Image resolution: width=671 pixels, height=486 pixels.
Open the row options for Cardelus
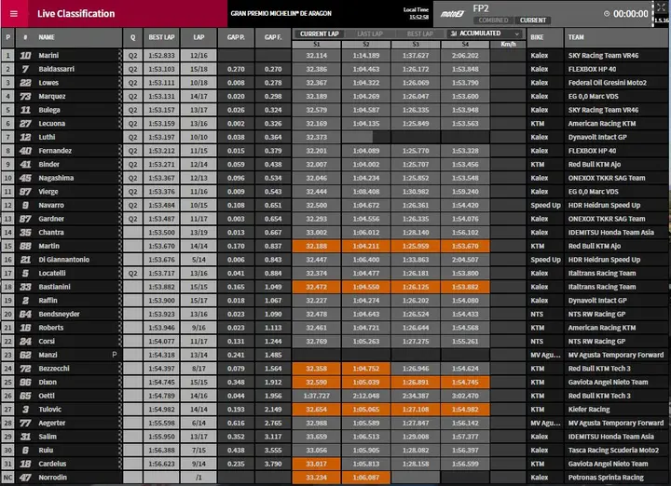tap(120, 464)
